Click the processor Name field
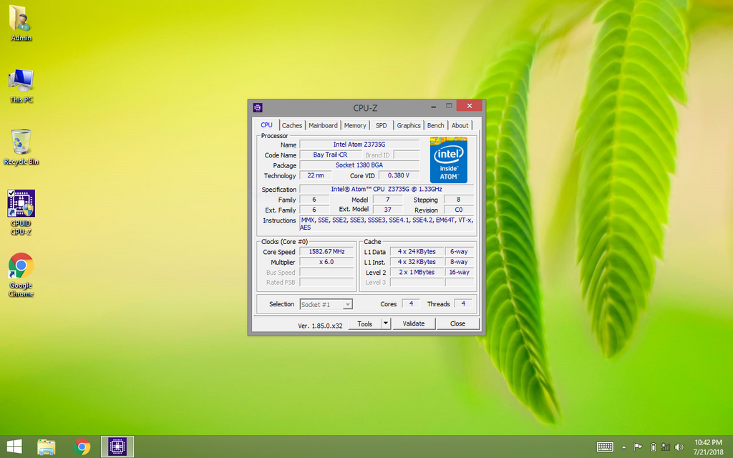 click(x=359, y=145)
